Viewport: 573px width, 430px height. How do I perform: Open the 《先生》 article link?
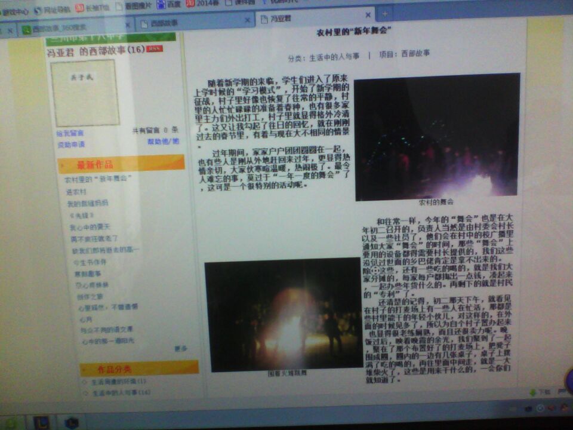[82, 216]
